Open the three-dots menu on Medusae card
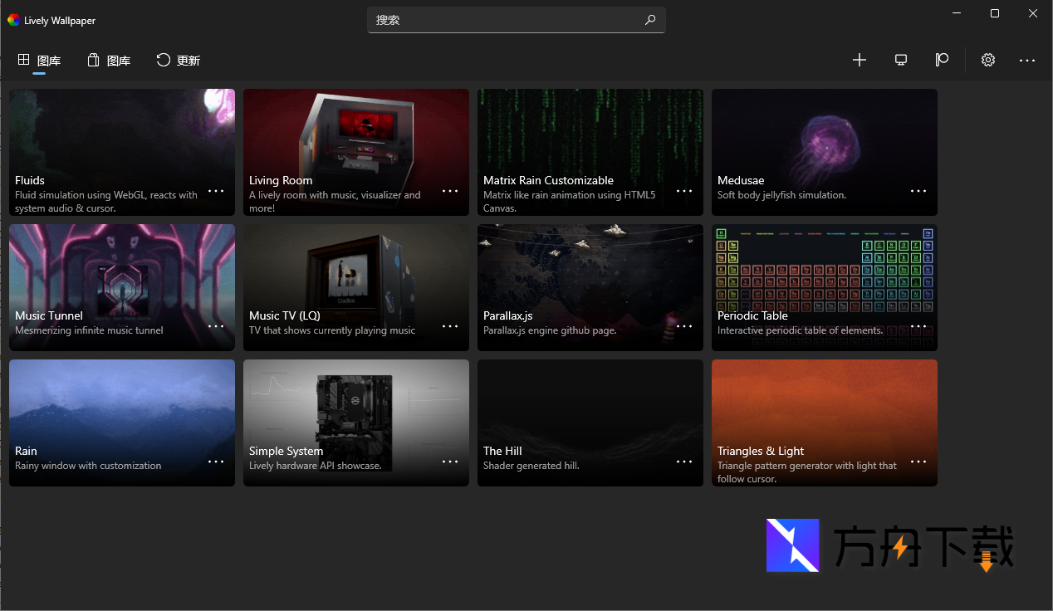 coord(918,191)
